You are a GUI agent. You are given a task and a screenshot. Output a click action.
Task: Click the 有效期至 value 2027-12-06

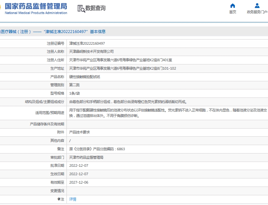click(79, 182)
